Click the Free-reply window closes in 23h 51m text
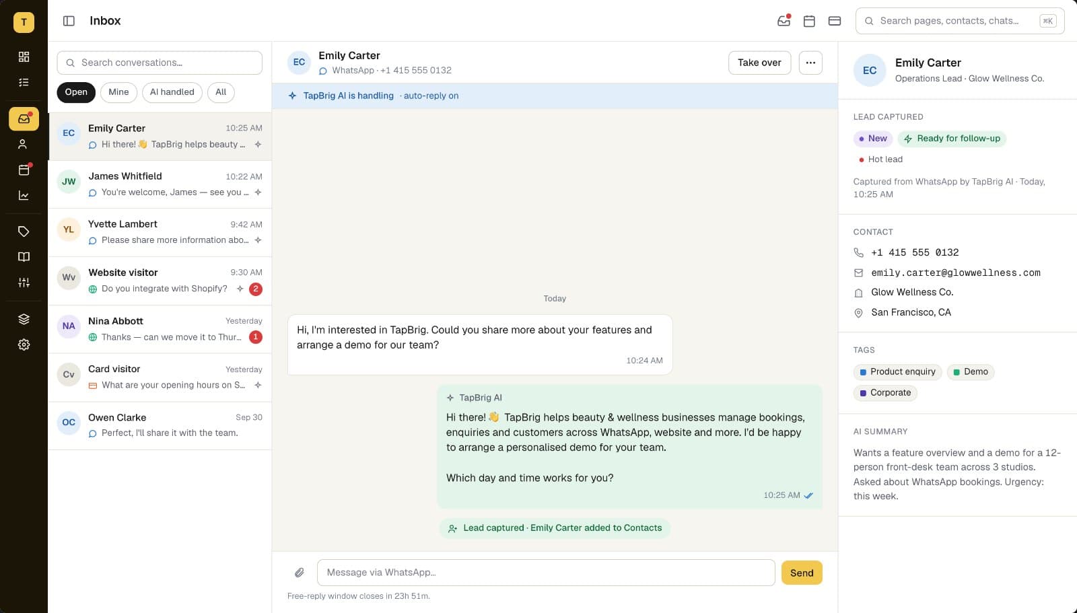 [358, 596]
